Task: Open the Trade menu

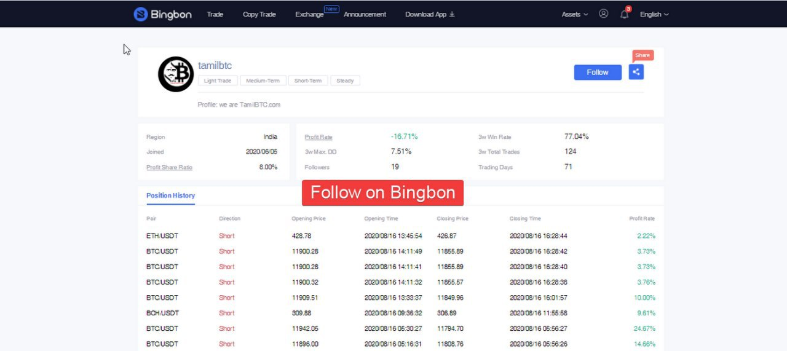Action: point(215,14)
